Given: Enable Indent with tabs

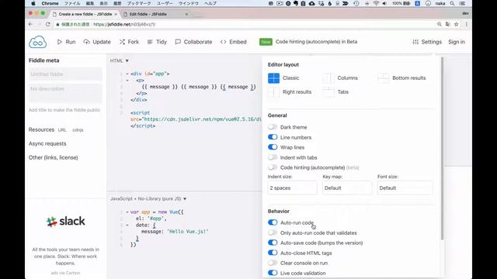Looking at the screenshot, I should pos(273,157).
